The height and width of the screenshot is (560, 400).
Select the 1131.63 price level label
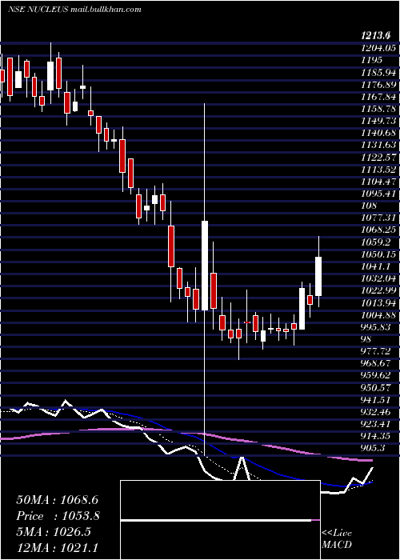click(378, 145)
